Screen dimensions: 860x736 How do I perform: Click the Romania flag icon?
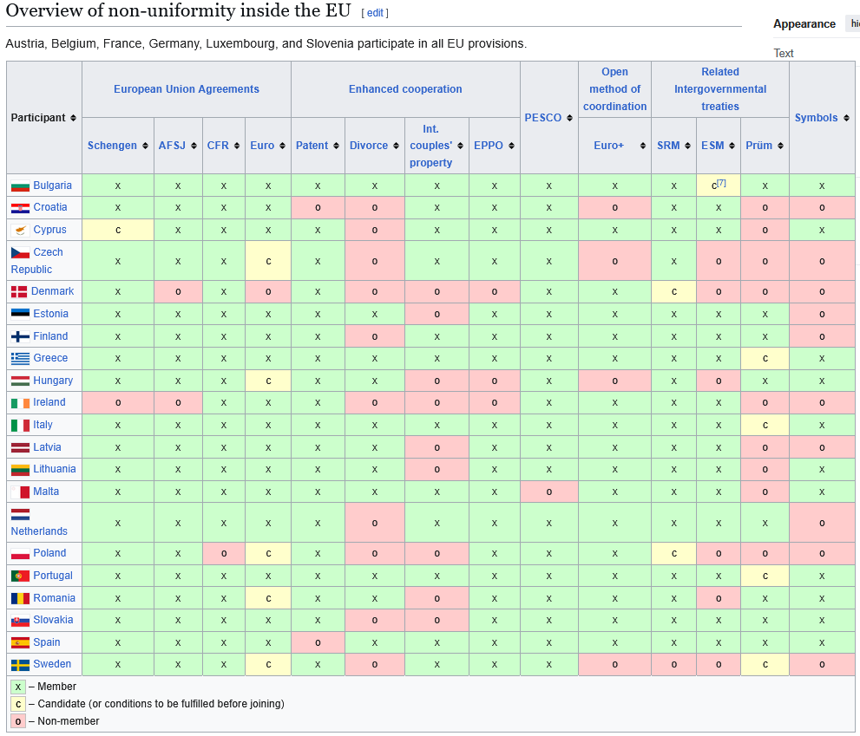point(20,598)
